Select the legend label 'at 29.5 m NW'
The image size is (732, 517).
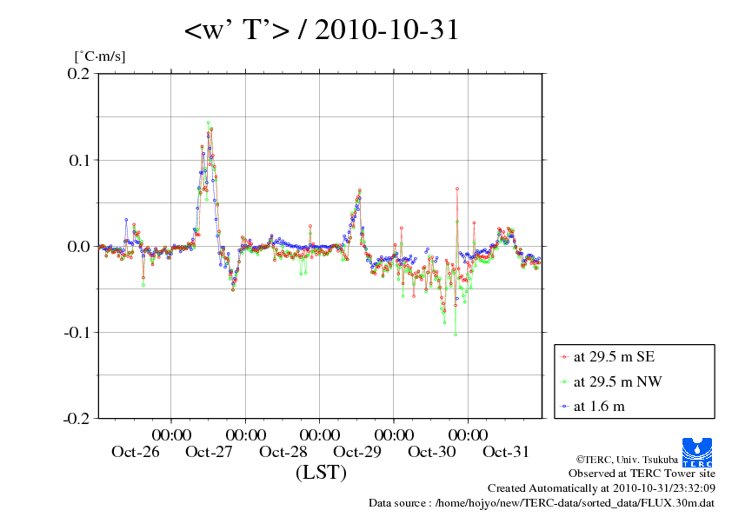tap(617, 381)
